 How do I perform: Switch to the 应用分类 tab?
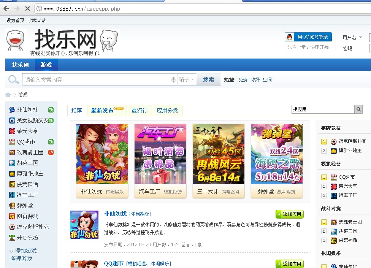[168, 111]
